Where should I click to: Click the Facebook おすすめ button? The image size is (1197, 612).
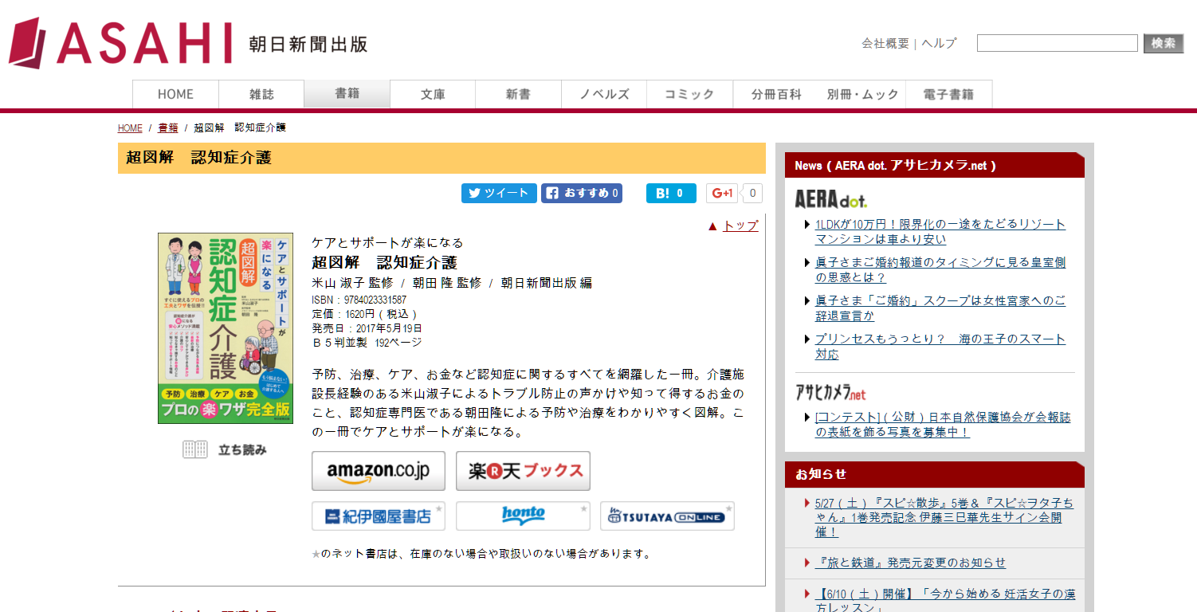(x=582, y=193)
